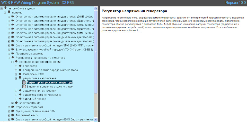Click the arrow icon next to зарядный провод

(x=20, y=99)
